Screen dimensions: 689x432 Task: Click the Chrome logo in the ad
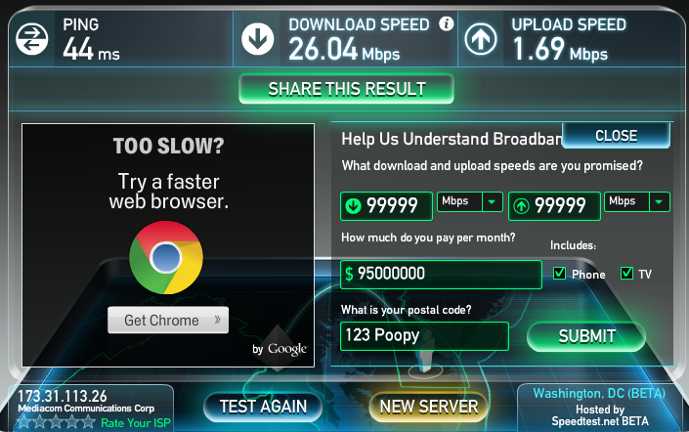click(166, 257)
